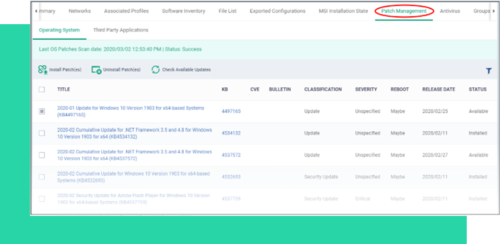This screenshot has height=244, width=500.
Task: Switch to Third Party Applications tab
Action: tap(121, 30)
